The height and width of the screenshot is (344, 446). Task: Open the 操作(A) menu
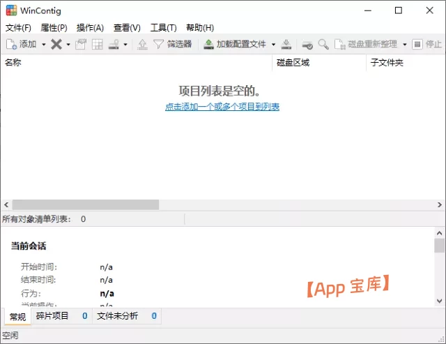tap(90, 28)
